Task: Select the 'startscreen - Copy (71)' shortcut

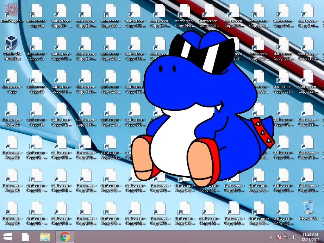Action: click(283, 16)
